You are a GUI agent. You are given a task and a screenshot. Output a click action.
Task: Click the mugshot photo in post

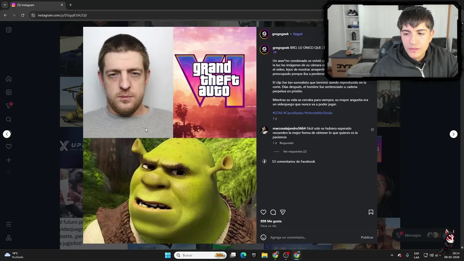pos(128,82)
